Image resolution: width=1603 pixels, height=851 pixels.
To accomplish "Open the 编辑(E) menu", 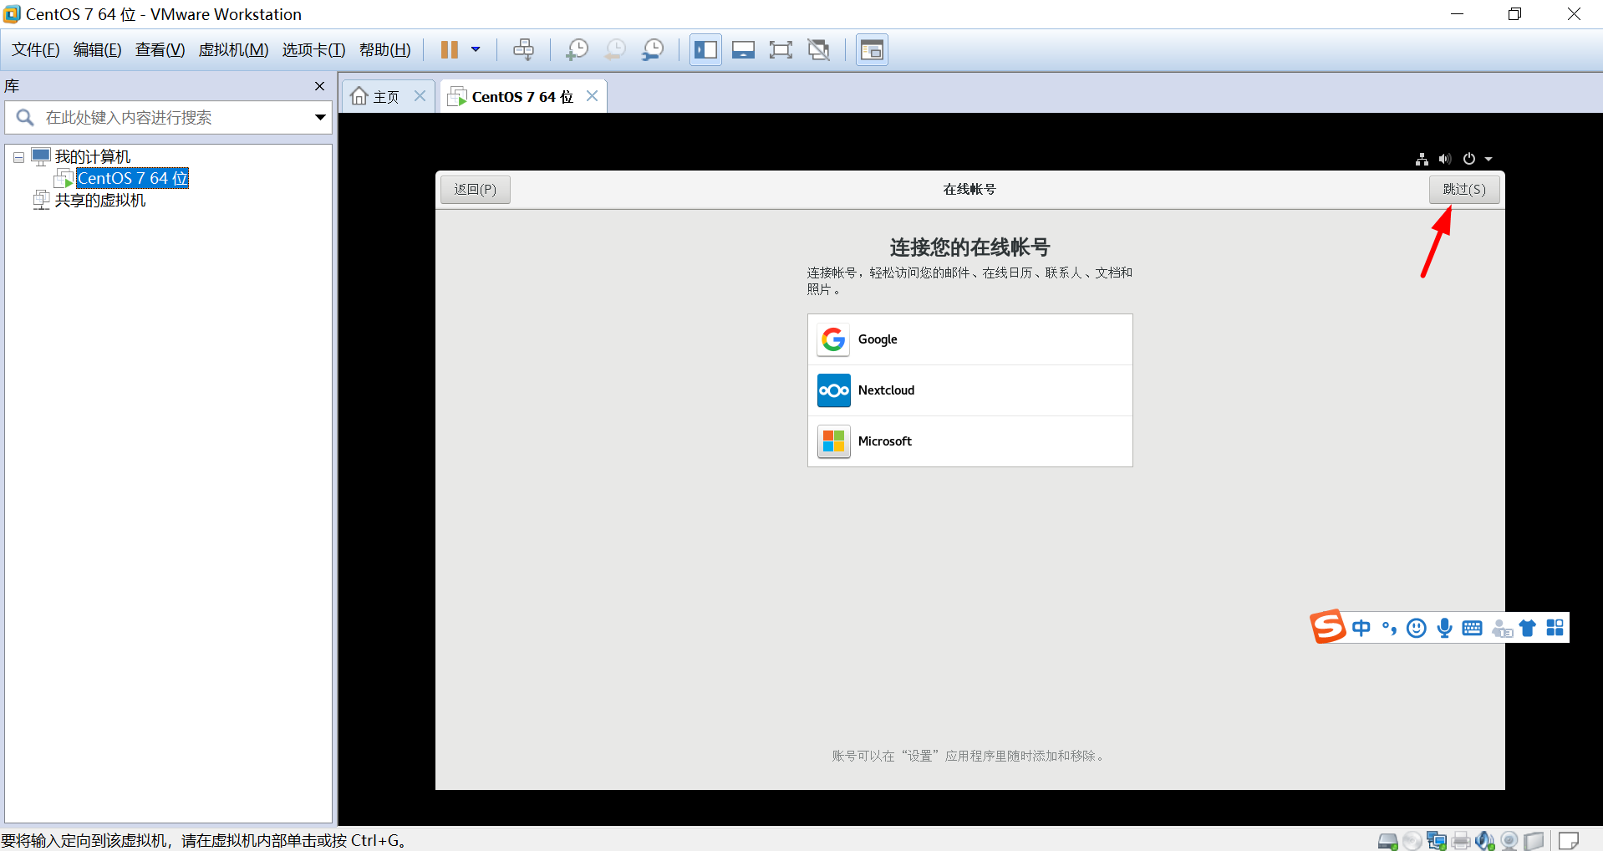I will click(x=97, y=50).
